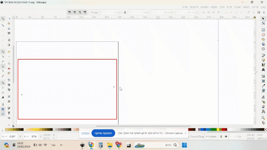Toggle snap to grid button
This screenshot has height=150, width=267.
coord(3,109)
